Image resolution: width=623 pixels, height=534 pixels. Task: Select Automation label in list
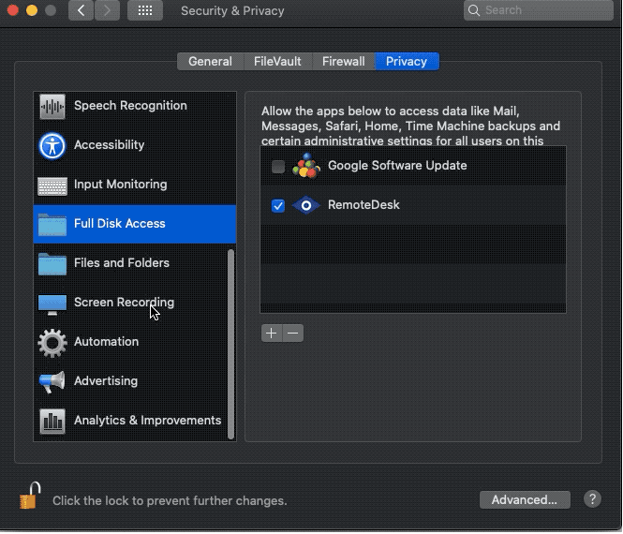[107, 342]
